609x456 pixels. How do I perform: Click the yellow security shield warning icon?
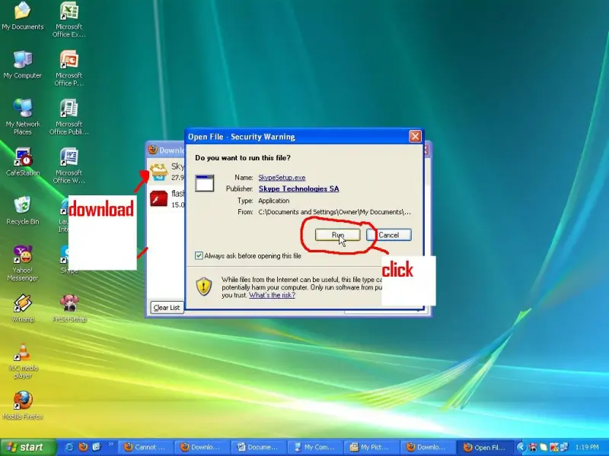[204, 287]
